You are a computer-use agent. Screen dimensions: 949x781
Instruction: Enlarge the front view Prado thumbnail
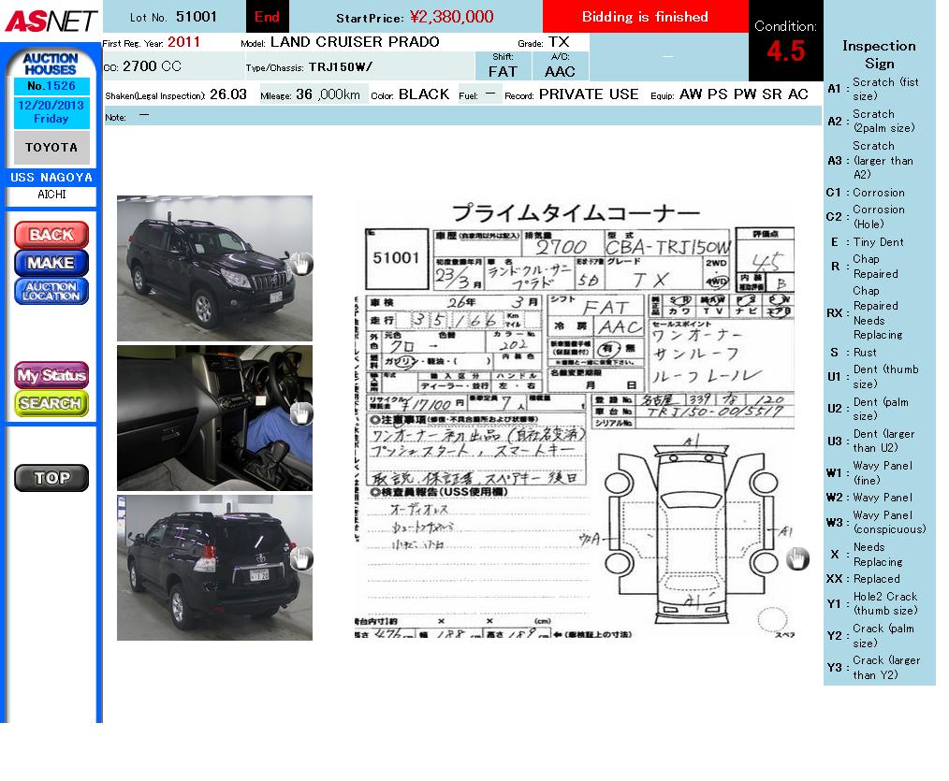213,268
